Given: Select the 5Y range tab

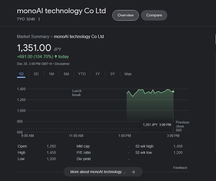Looking at the screenshot, I should [x=112, y=74].
